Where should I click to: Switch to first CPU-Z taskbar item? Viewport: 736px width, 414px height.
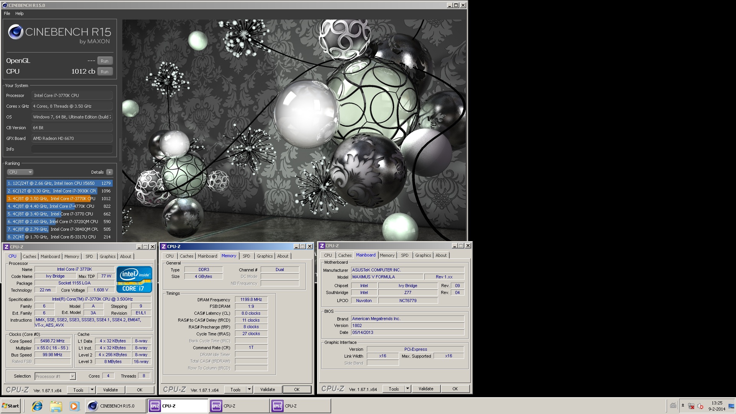pyautogui.click(x=178, y=406)
